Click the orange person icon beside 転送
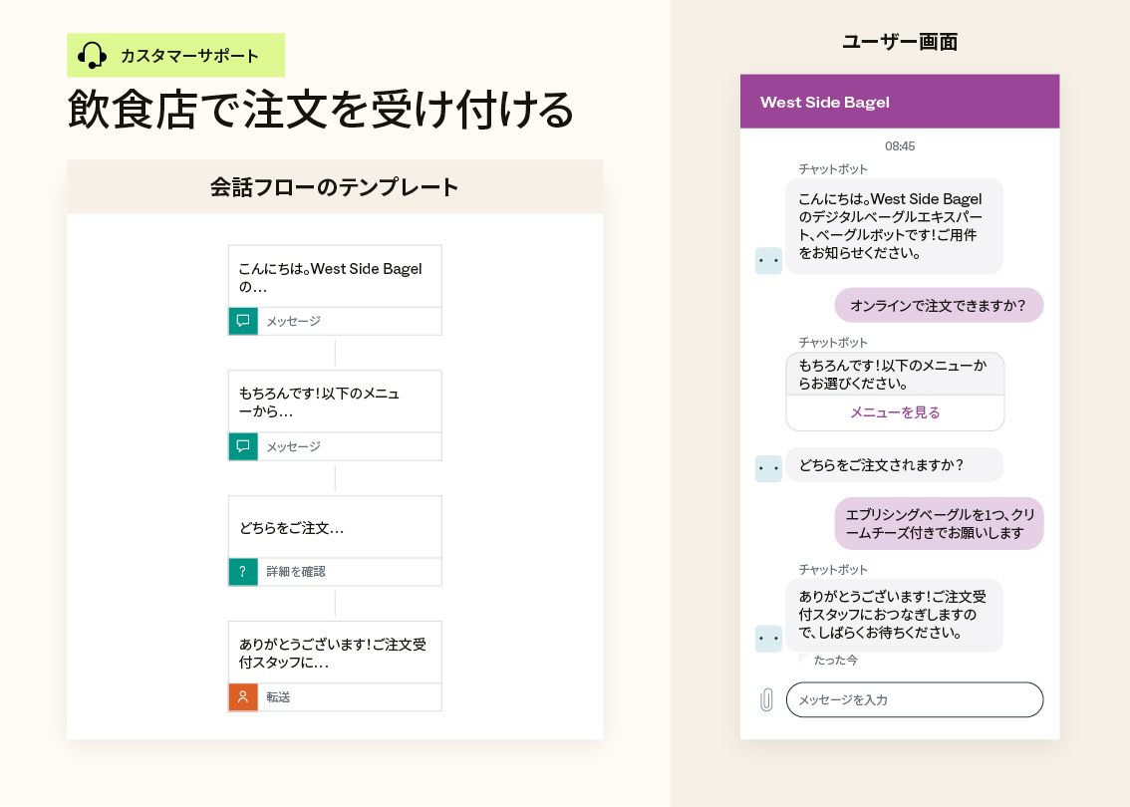The image size is (1130, 807). (243, 697)
